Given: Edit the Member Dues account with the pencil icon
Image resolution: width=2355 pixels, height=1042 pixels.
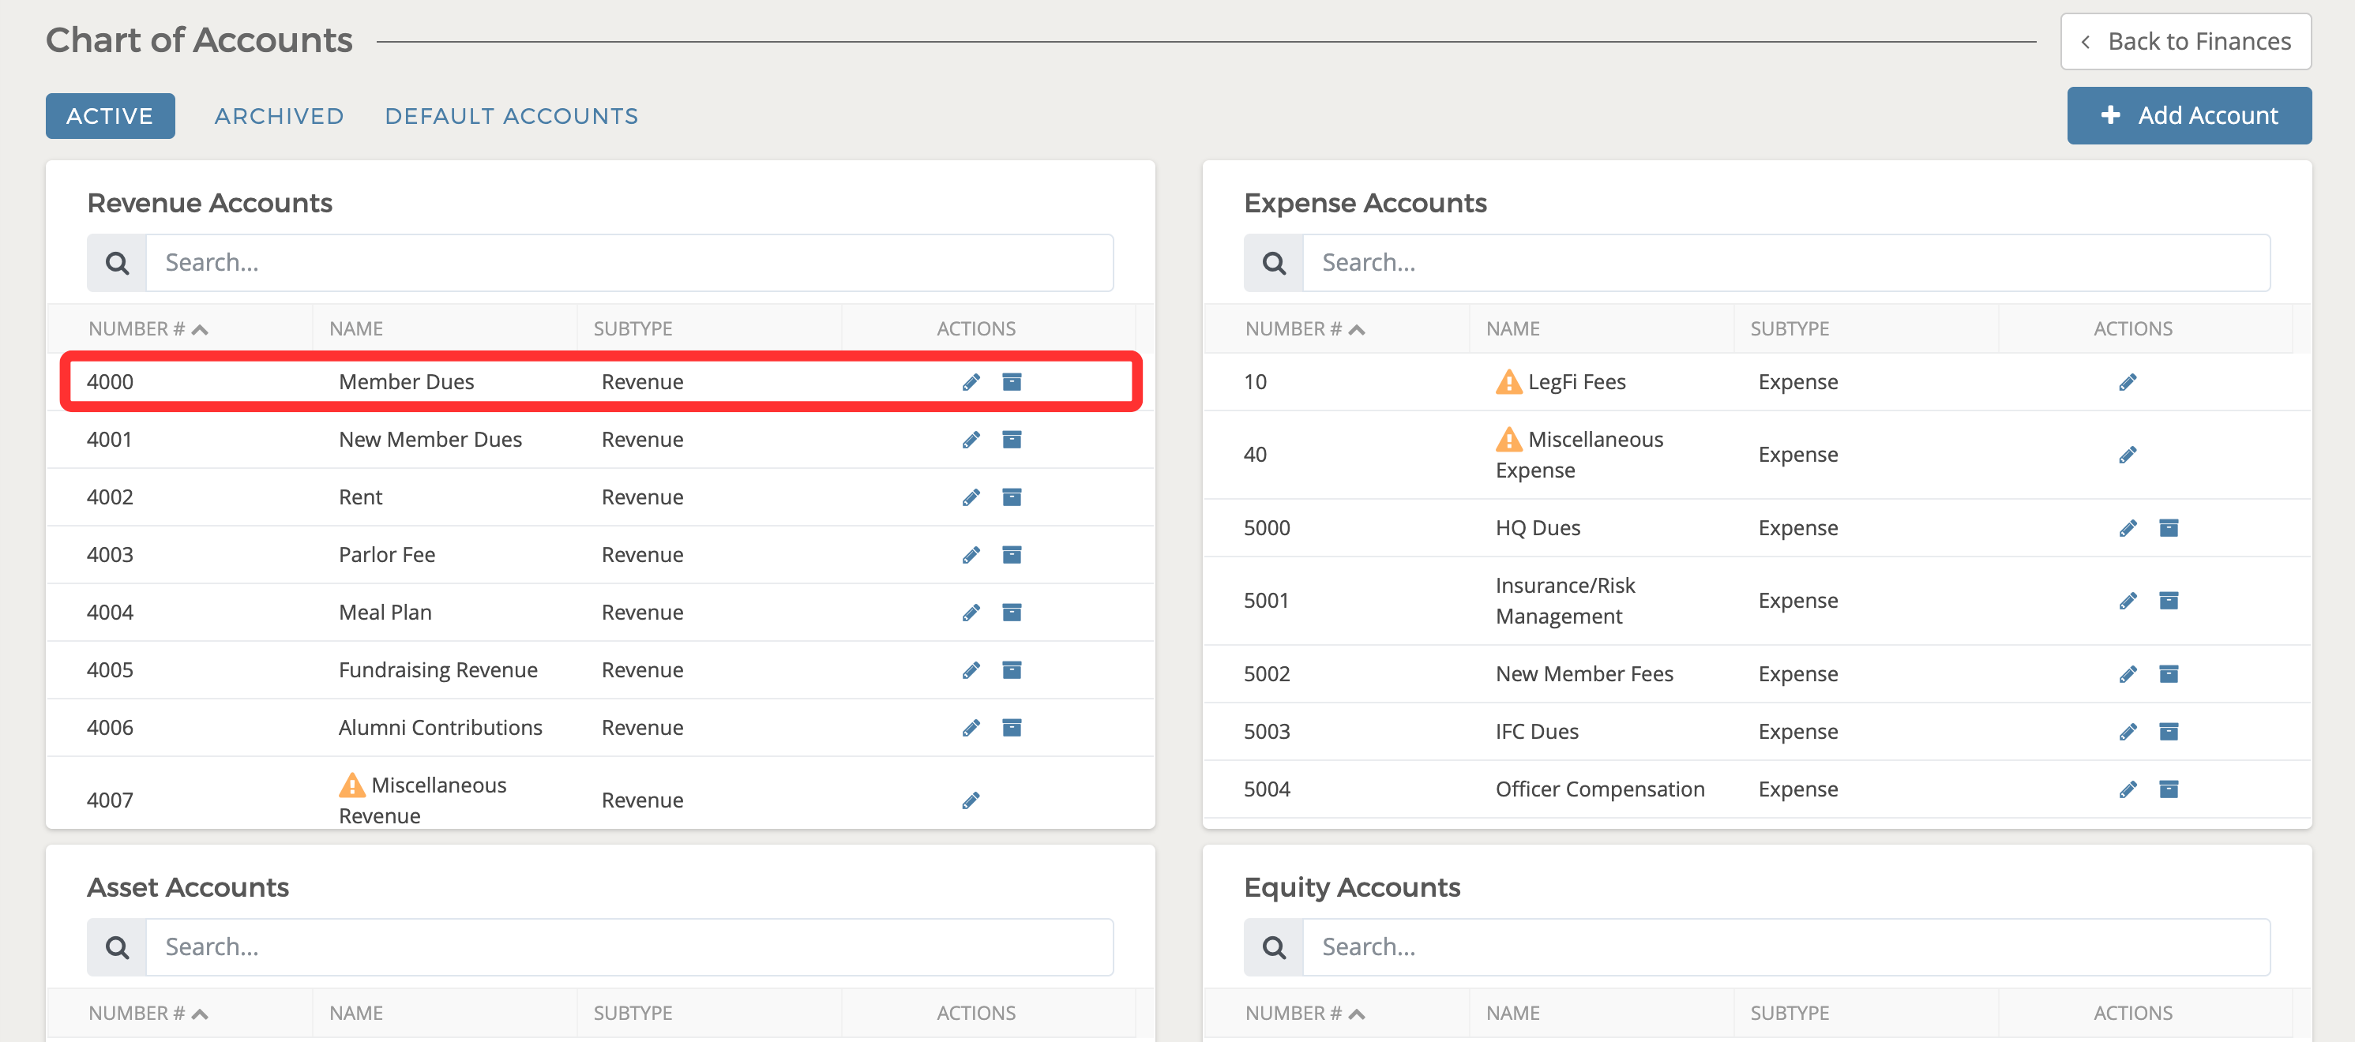Looking at the screenshot, I should click(970, 381).
